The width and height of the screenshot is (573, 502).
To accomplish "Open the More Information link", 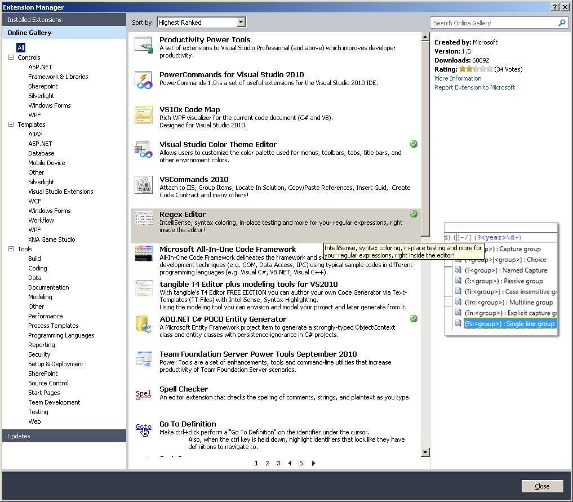I will 458,78.
